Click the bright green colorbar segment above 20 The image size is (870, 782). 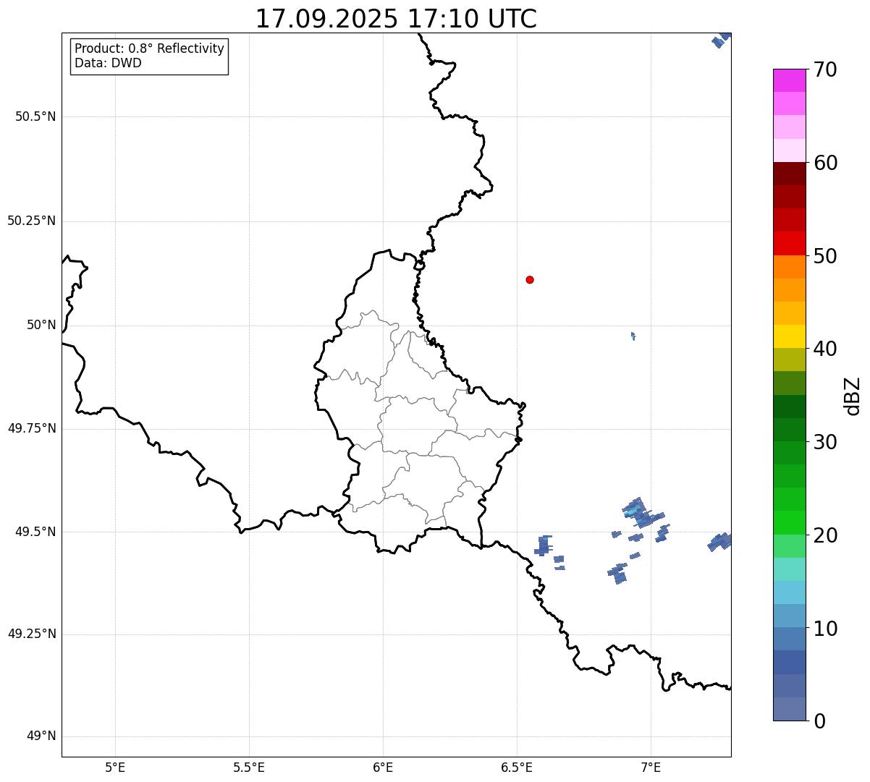[x=789, y=522]
